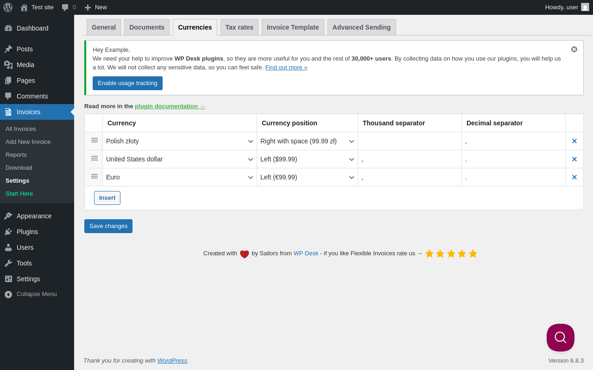
Task: Switch to the Tax rates tab
Action: 239,27
